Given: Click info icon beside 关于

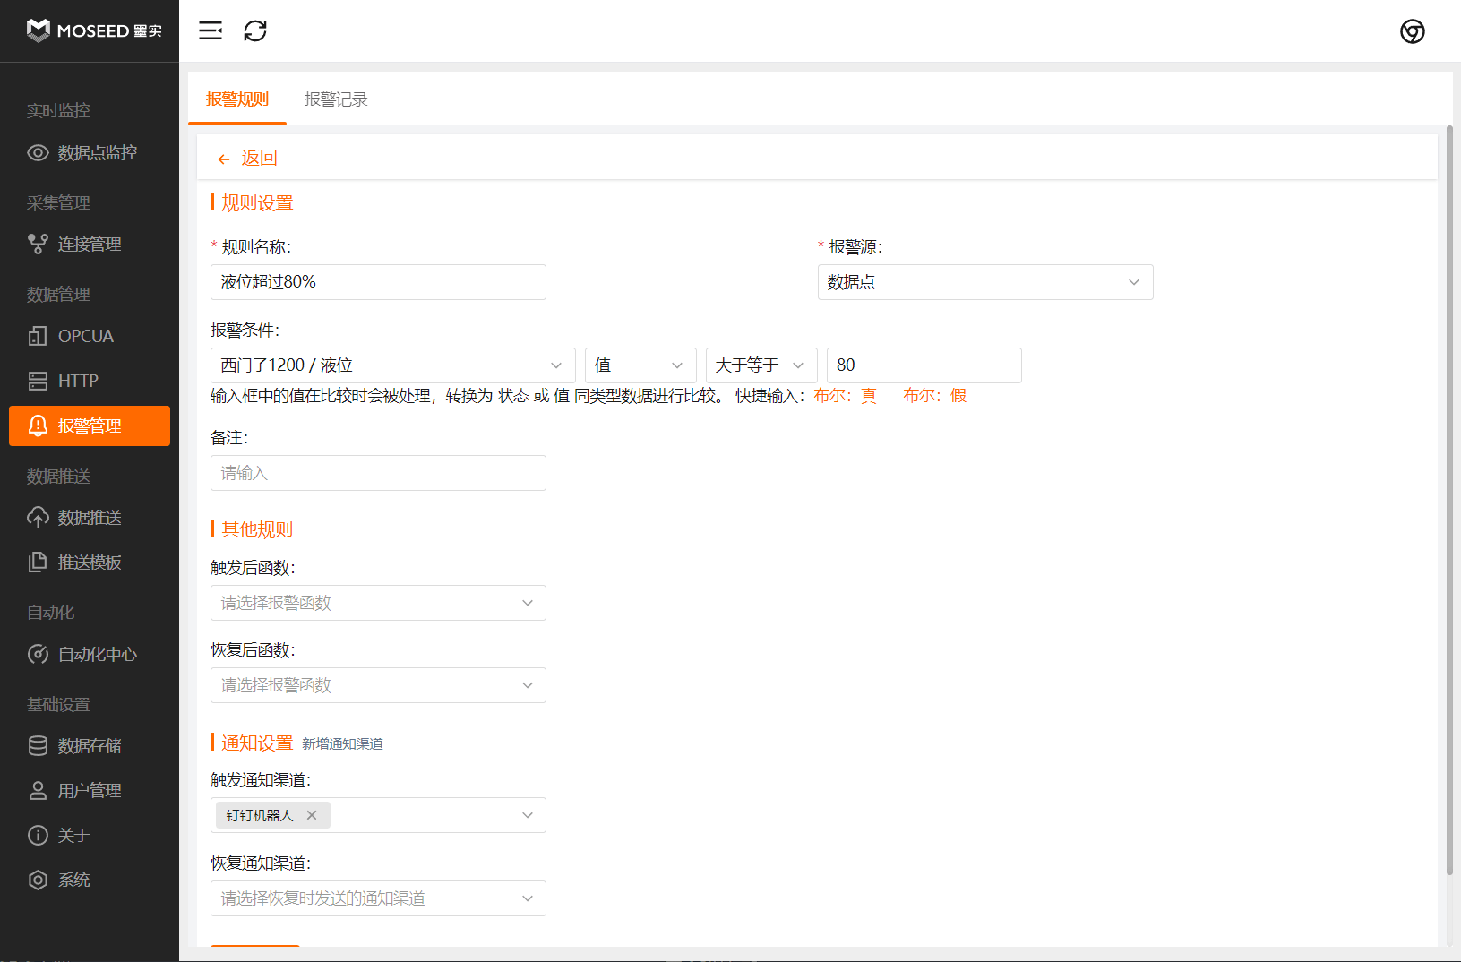Looking at the screenshot, I should pos(38,836).
